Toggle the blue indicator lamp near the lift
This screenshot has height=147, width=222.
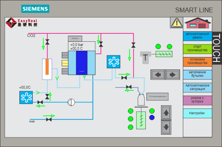[152, 117]
